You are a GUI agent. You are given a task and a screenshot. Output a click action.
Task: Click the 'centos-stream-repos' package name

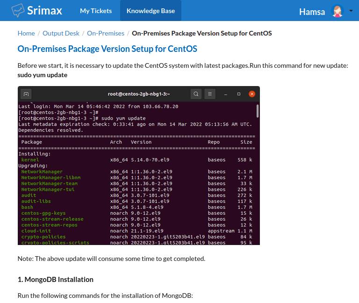point(50,225)
